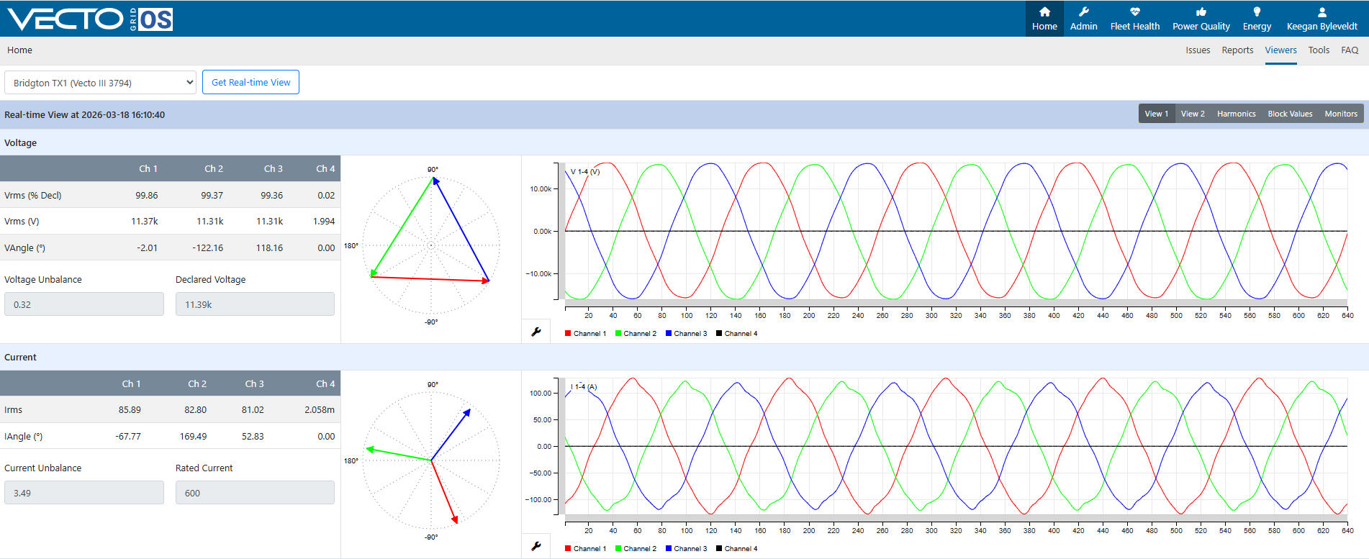Open Fleet Health via the heartbeat icon
1369x559 pixels.
1134,12
